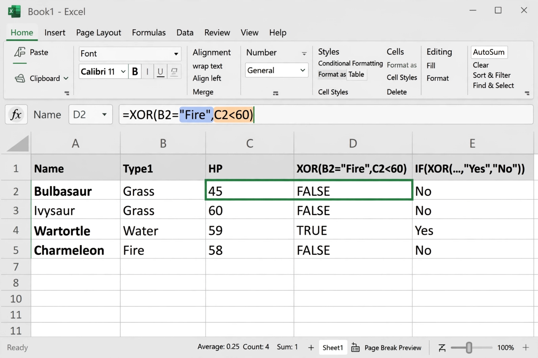The height and width of the screenshot is (358, 538).
Task: Open the Help tab
Action: point(278,33)
